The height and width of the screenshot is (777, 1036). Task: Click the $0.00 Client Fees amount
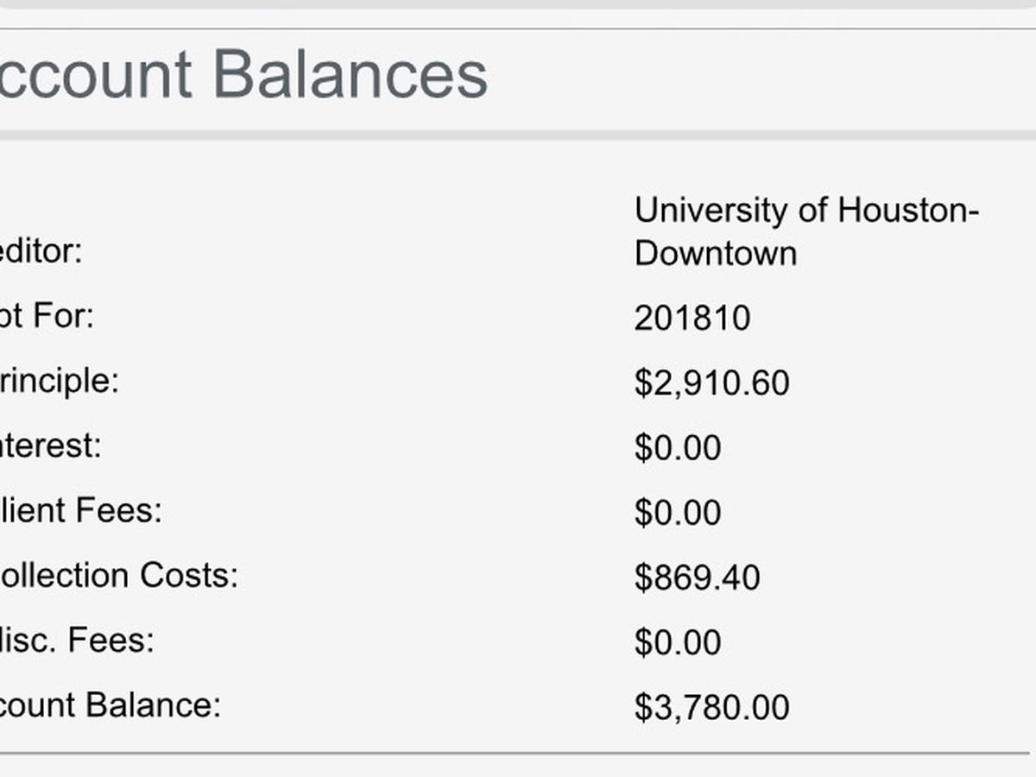tap(678, 513)
